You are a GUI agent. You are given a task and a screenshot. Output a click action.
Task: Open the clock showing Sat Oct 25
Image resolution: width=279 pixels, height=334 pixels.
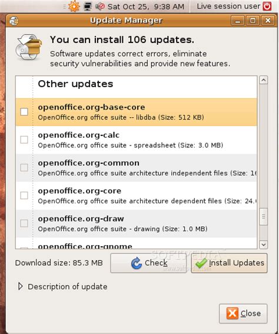tap(146, 6)
